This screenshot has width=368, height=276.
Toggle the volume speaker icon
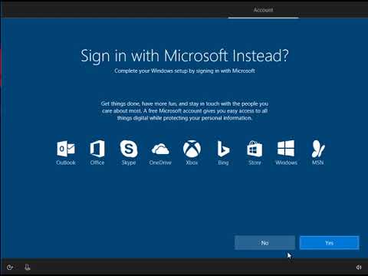pyautogui.click(x=359, y=268)
